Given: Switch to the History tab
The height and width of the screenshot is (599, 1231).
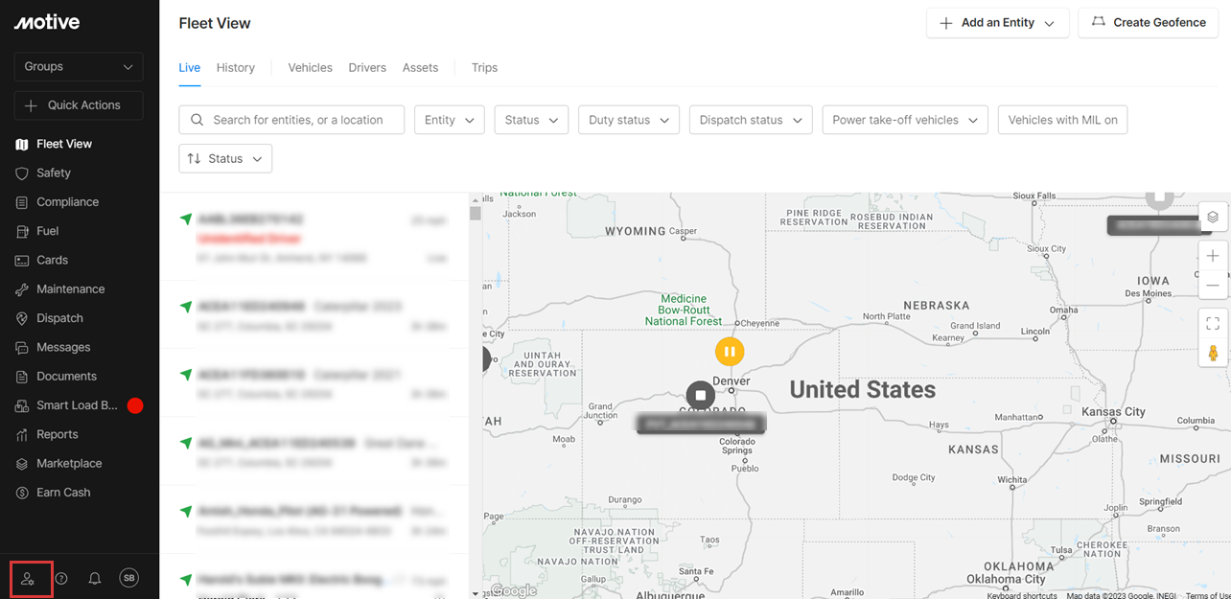Looking at the screenshot, I should pyautogui.click(x=236, y=68).
